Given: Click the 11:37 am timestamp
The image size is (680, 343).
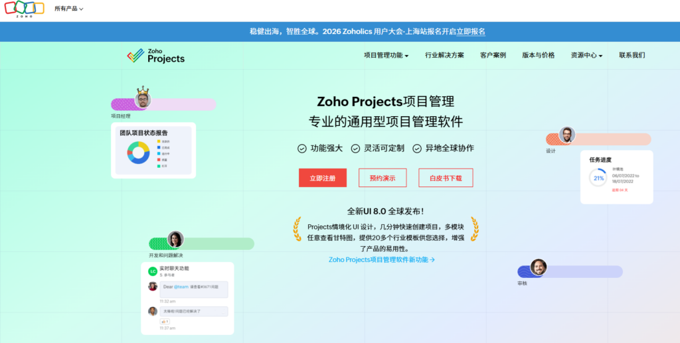Looking at the screenshot, I should pos(167,328).
